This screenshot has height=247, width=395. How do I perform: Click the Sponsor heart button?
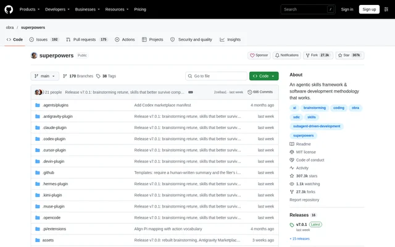[259, 55]
